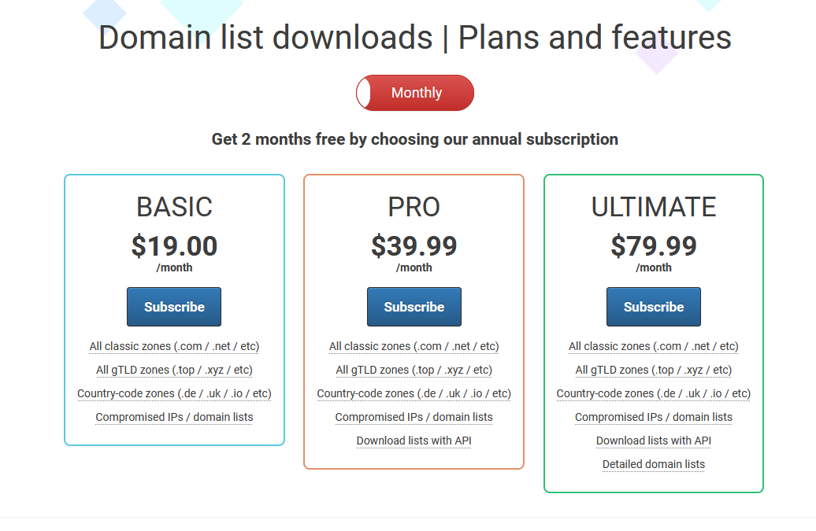Subscribe to the BASIC plan
This screenshot has width=816, height=531.
[x=174, y=307]
